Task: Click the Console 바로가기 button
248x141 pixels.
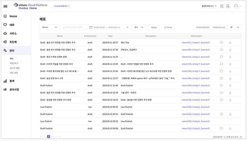Action: (62, 6)
